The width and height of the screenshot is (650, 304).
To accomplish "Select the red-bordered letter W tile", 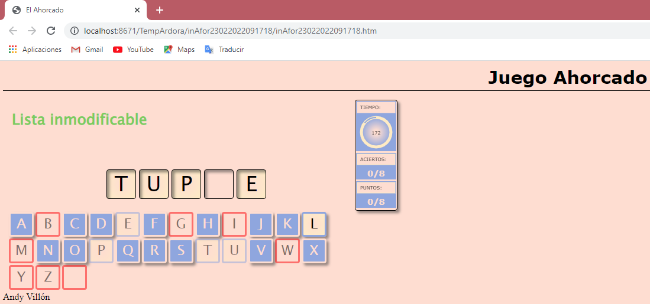I will click(287, 251).
